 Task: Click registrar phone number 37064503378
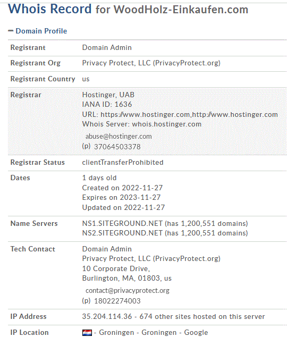(x=117, y=147)
